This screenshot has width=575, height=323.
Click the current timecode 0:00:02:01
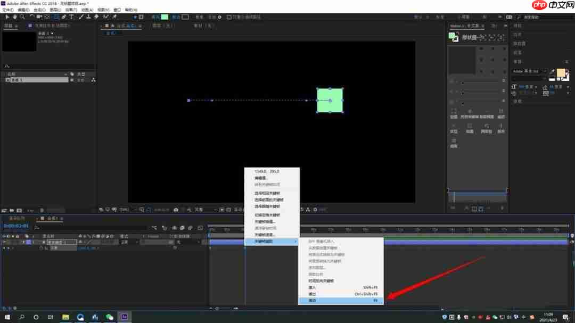tap(16, 227)
